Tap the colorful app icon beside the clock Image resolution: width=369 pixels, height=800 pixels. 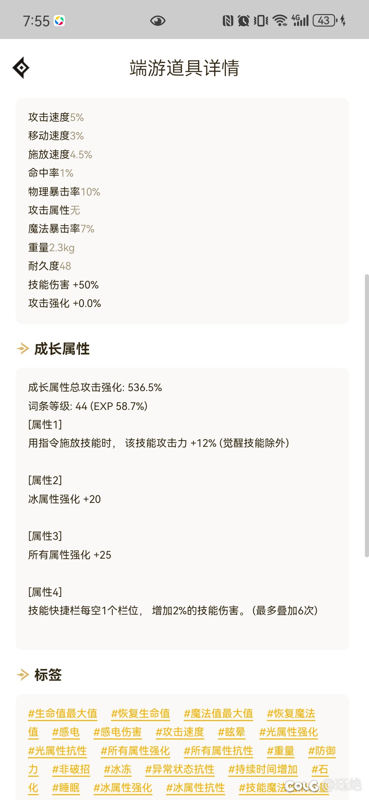point(59,21)
